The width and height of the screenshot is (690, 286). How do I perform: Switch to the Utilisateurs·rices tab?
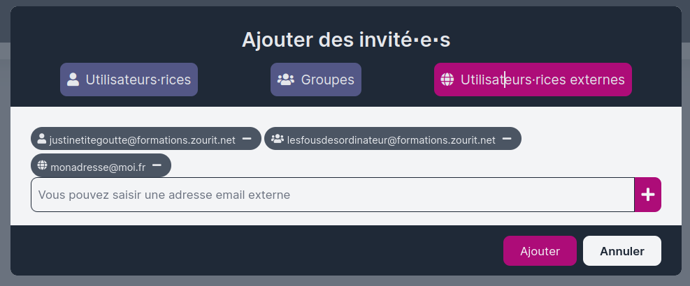click(129, 80)
